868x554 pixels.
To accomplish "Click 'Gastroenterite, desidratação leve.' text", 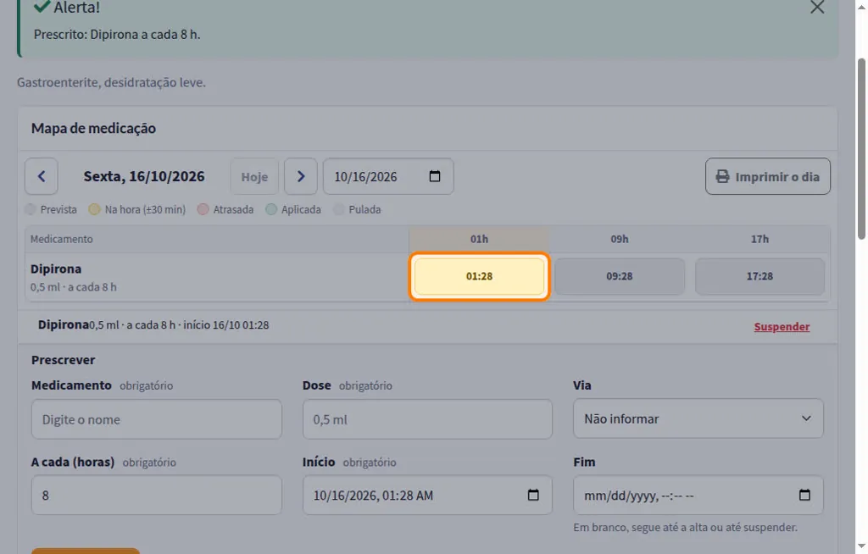I will pos(111,82).
